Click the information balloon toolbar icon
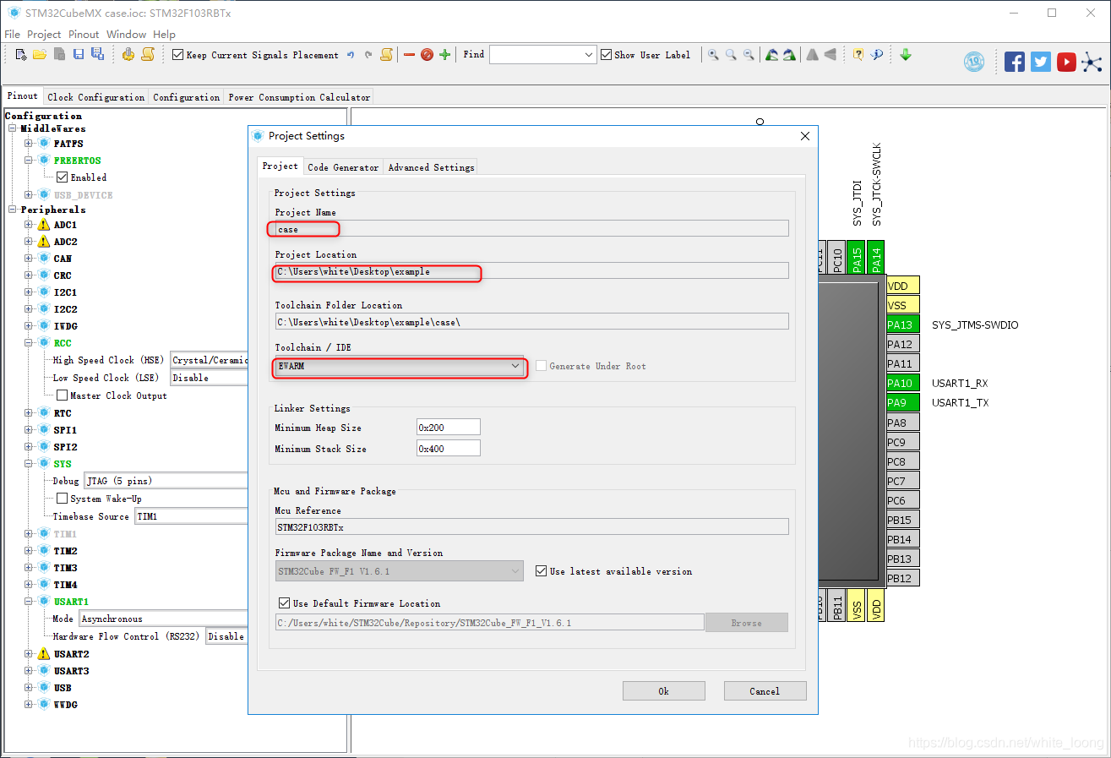The image size is (1111, 758). (x=876, y=55)
